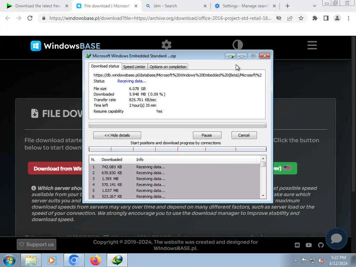This screenshot has width=356, height=267.
Task: Open the Windows Start menu
Action: (x=9, y=260)
